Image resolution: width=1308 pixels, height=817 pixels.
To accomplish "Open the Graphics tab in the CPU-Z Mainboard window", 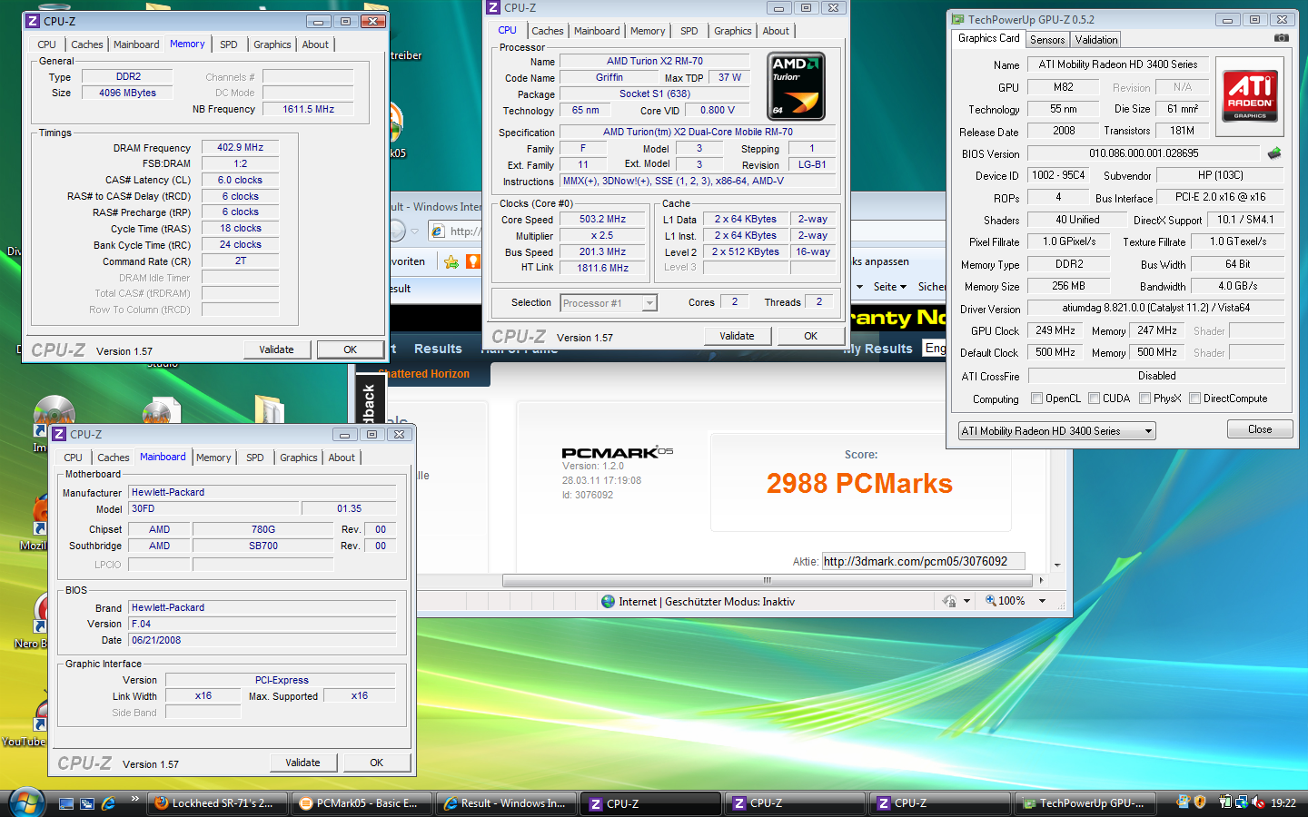I will (x=299, y=458).
